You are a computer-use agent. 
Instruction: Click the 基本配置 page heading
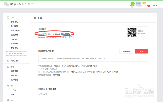(x=38, y=18)
